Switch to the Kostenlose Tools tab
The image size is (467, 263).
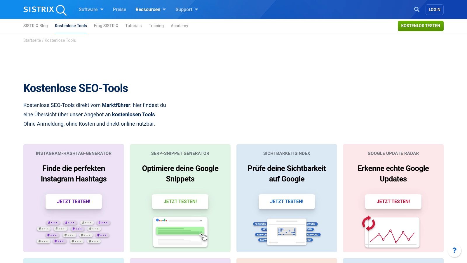pos(71,26)
